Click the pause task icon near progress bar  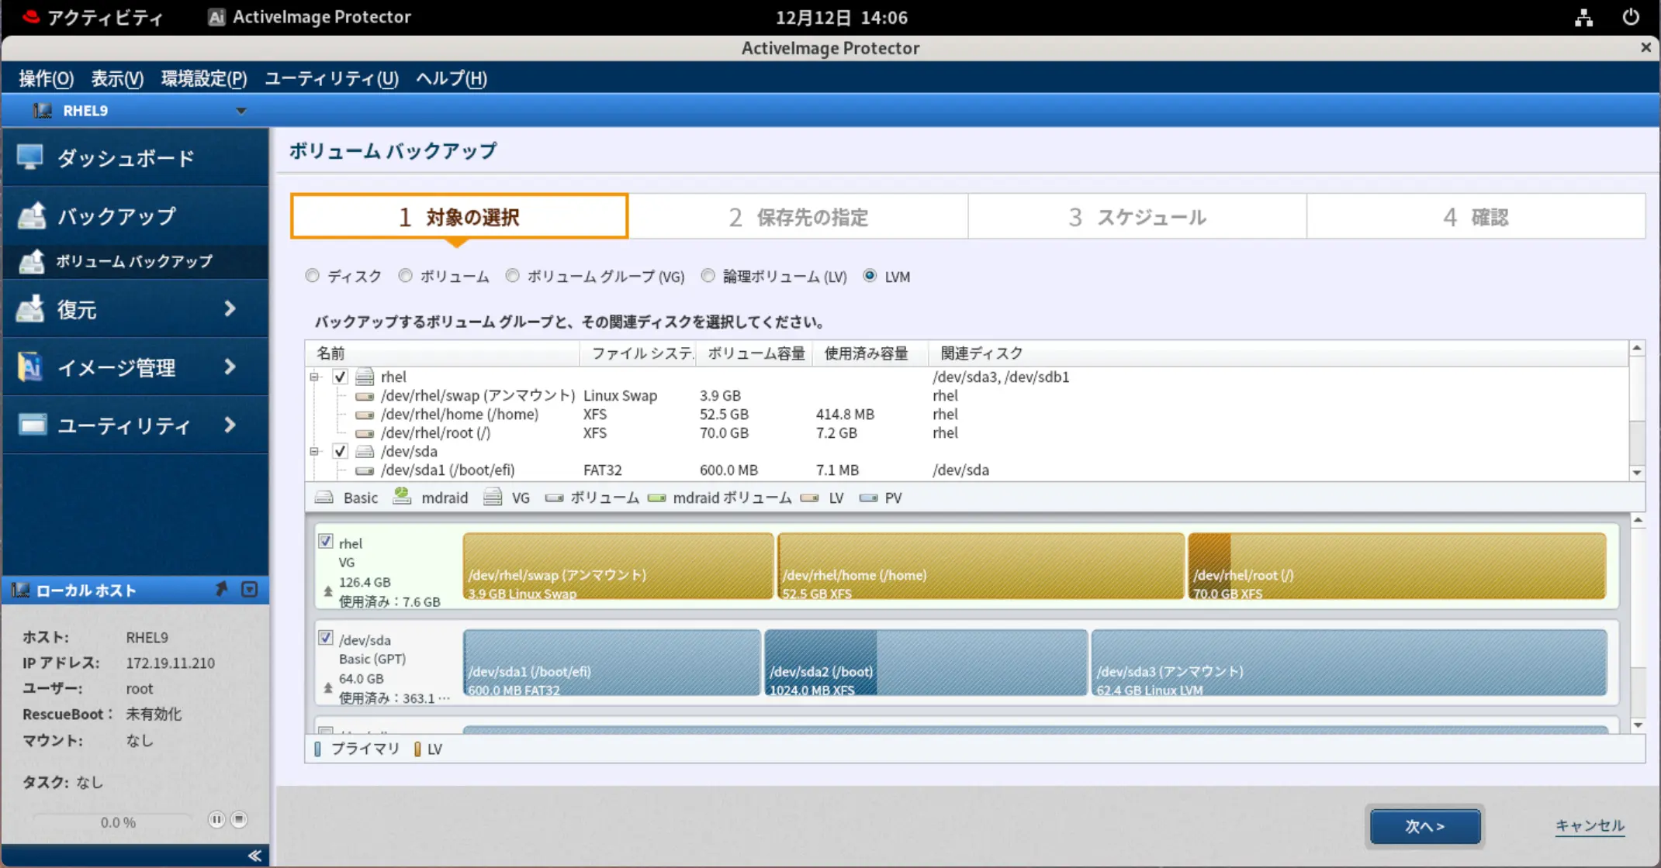click(216, 820)
